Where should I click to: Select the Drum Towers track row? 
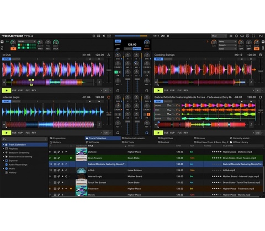(x=156, y=158)
